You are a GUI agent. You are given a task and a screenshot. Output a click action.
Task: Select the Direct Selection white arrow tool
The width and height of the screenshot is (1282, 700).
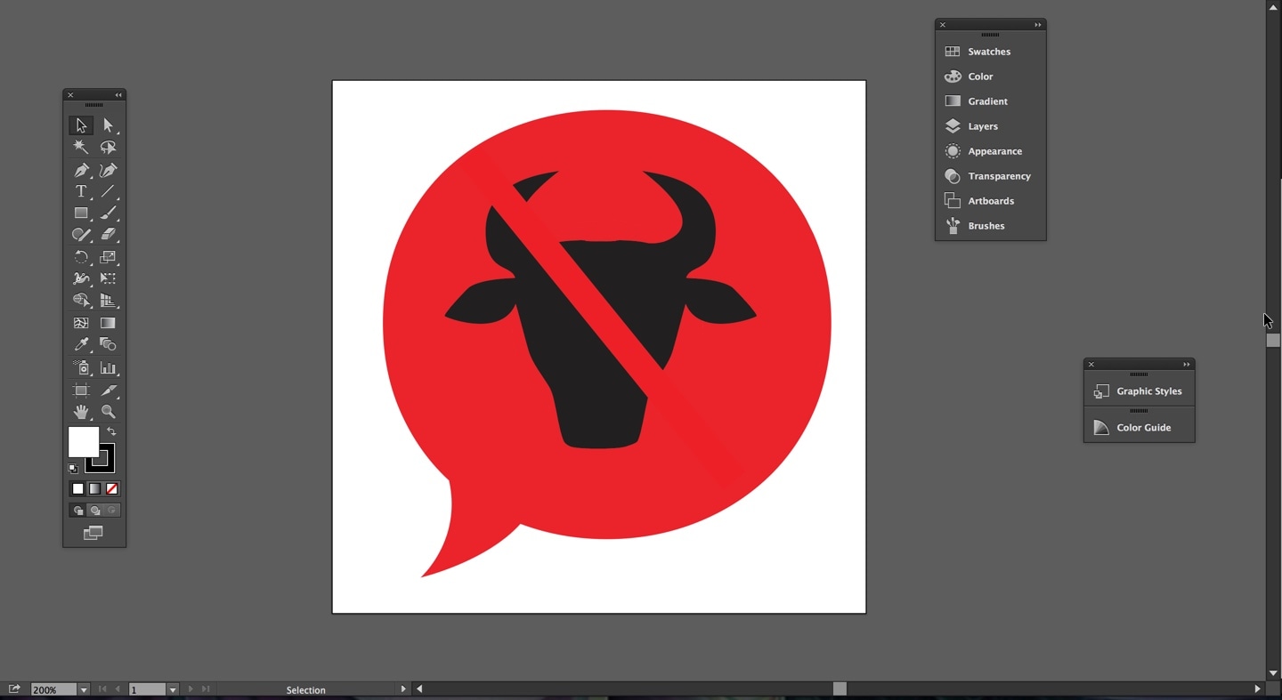click(x=109, y=125)
